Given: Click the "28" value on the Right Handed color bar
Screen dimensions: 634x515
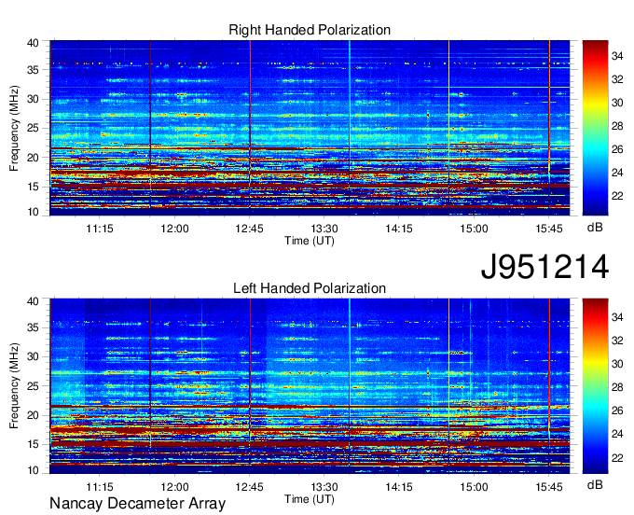Looking at the screenshot, I should [x=617, y=126].
